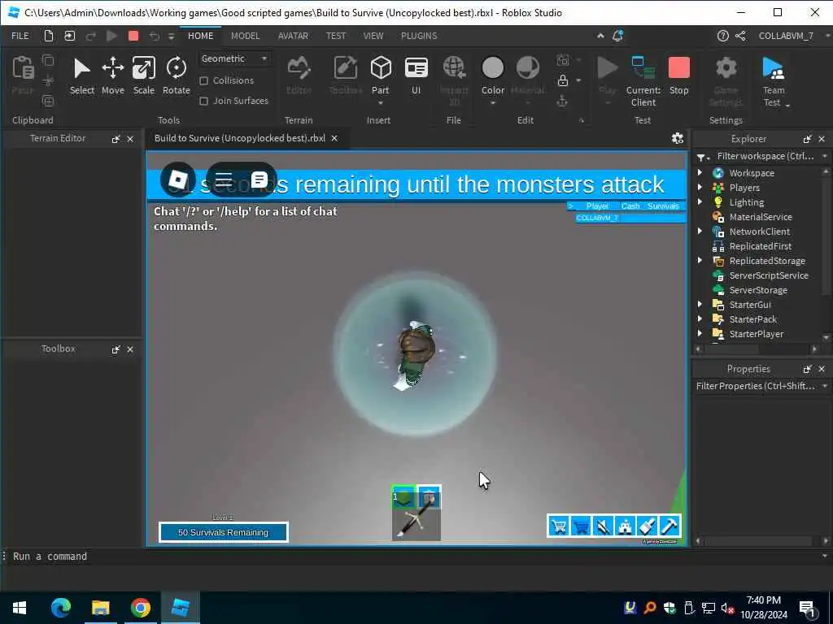
Task: Click the New file icon in quick access bar
Action: [x=48, y=36]
